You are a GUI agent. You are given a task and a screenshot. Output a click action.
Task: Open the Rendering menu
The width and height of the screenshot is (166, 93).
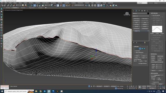point(53,3)
